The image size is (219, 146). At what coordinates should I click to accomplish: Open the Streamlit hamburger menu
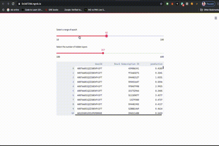[215, 18]
